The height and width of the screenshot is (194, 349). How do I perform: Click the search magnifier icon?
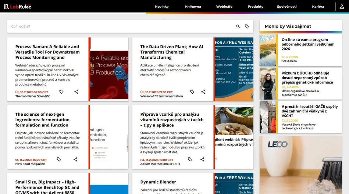point(238,26)
